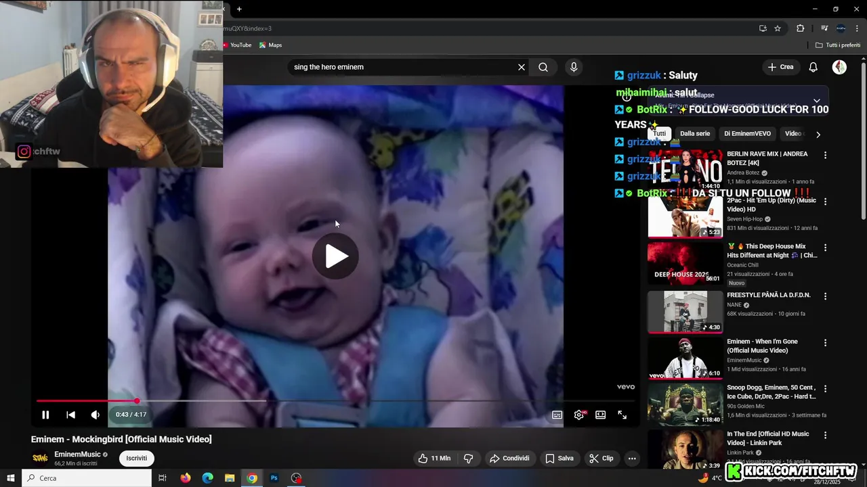Open In The End Linkin Park video title
The height and width of the screenshot is (487, 867).
pos(768,438)
